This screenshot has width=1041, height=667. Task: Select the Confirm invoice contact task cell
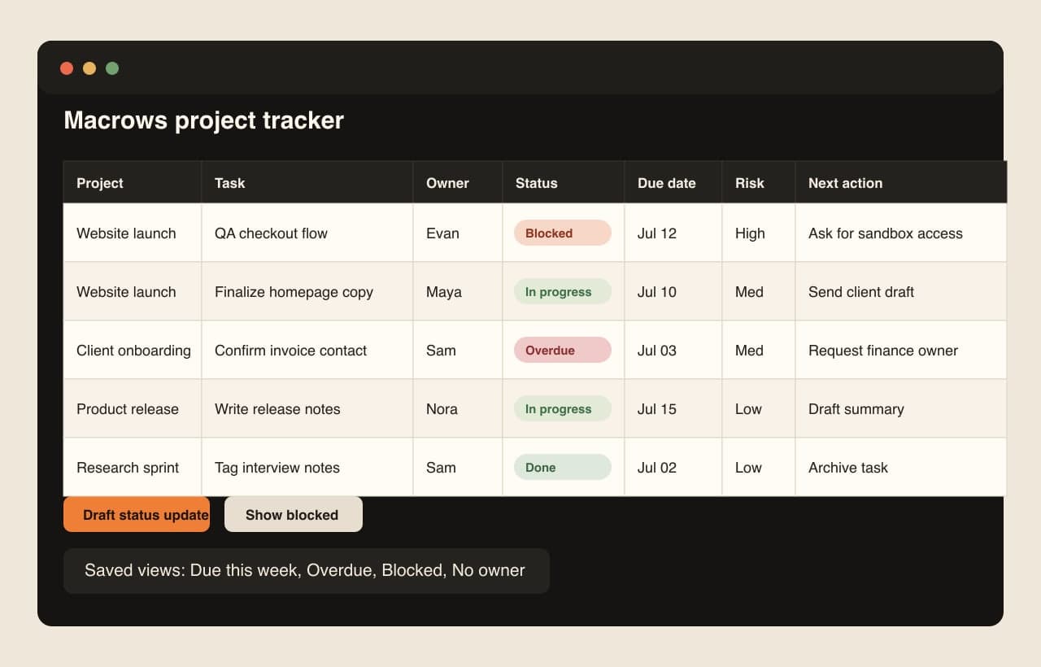click(307, 350)
